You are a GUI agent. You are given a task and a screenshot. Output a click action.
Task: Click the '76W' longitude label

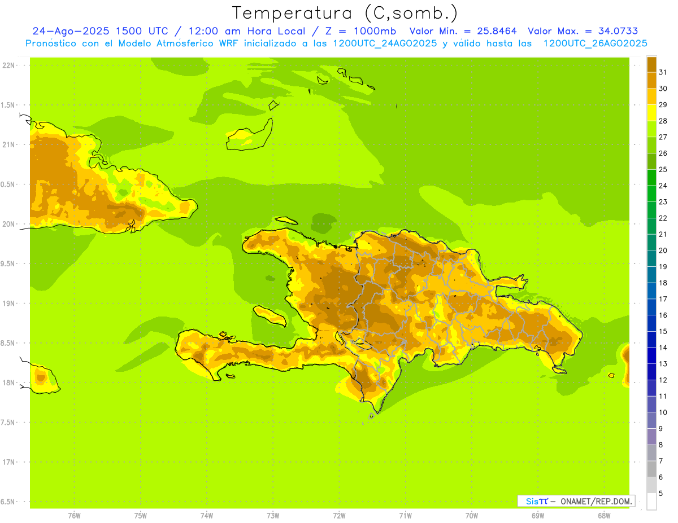(74, 516)
